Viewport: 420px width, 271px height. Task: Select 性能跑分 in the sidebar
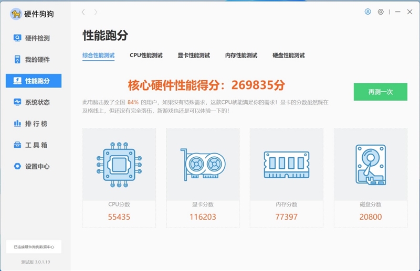[x=34, y=81]
